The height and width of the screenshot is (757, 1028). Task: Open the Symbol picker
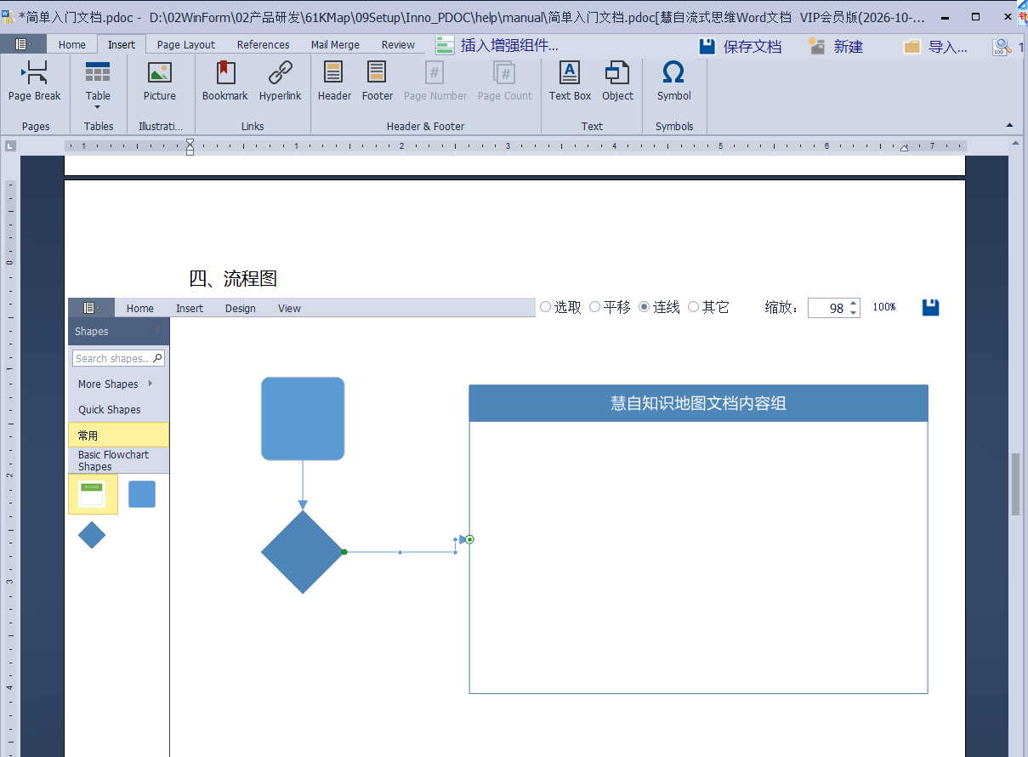pyautogui.click(x=673, y=82)
